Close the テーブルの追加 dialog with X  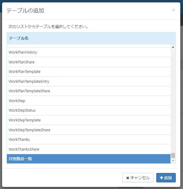(173, 10)
